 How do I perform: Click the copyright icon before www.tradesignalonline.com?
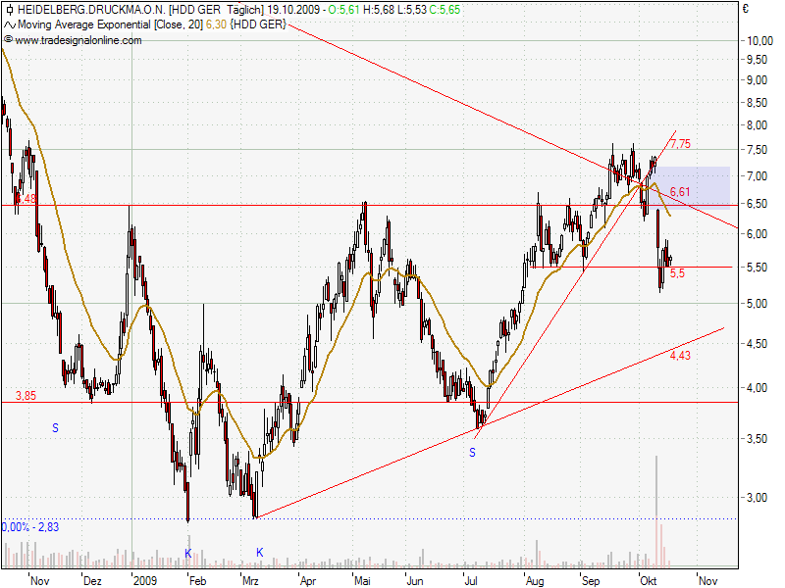8,40
